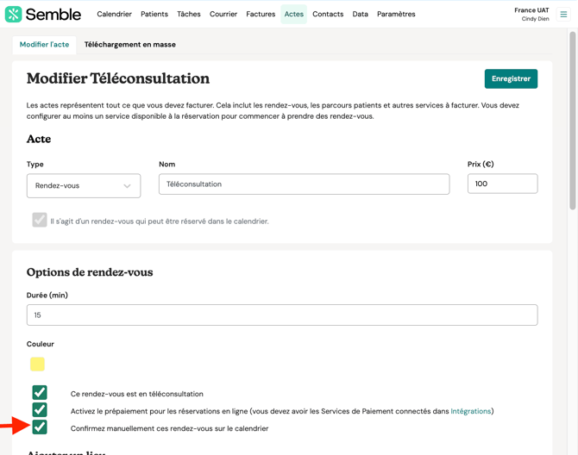Click the Semble logo icon
This screenshot has width=578, height=455.
click(13, 14)
